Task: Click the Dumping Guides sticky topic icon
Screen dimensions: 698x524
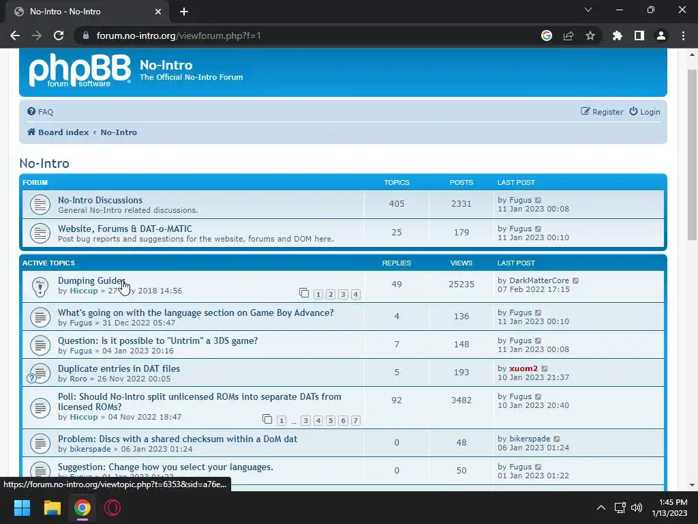Action: [x=40, y=287]
